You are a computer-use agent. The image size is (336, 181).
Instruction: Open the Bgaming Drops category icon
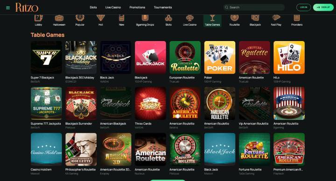coord(145,18)
